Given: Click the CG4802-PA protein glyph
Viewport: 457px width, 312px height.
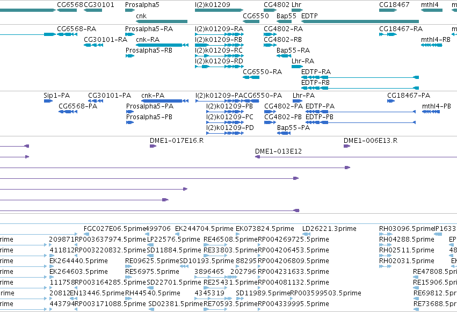Looking at the screenshot, I should (270, 112).
